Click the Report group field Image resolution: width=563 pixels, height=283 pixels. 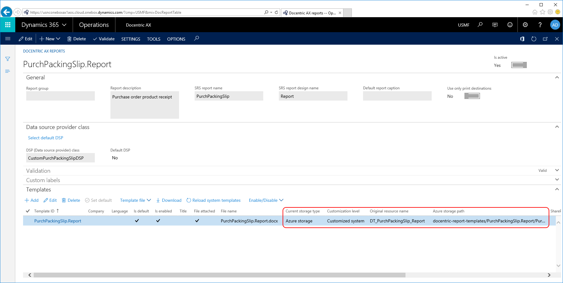61,96
